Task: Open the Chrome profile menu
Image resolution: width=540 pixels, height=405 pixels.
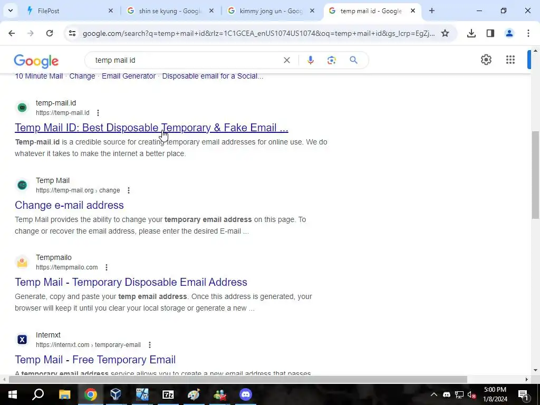Action: [509, 33]
